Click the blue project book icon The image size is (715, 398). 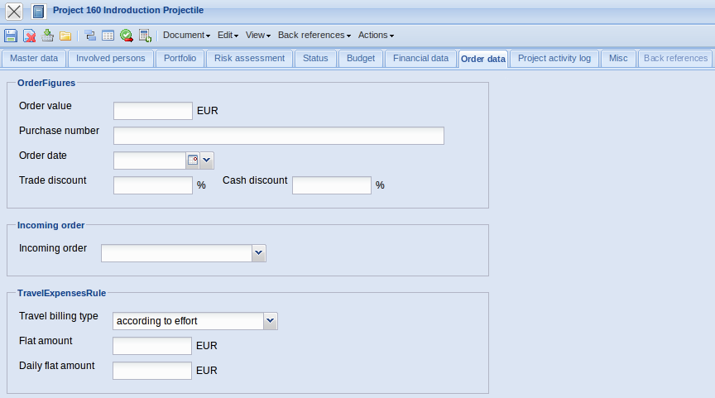[x=38, y=12]
